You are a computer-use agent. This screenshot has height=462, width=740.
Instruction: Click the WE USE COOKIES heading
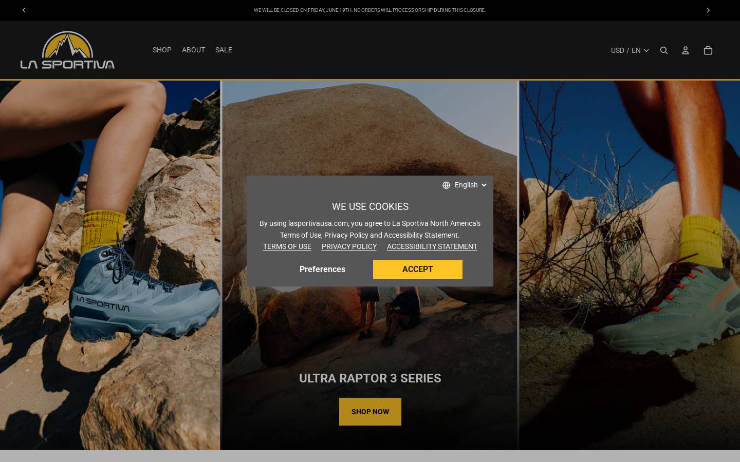(x=370, y=206)
